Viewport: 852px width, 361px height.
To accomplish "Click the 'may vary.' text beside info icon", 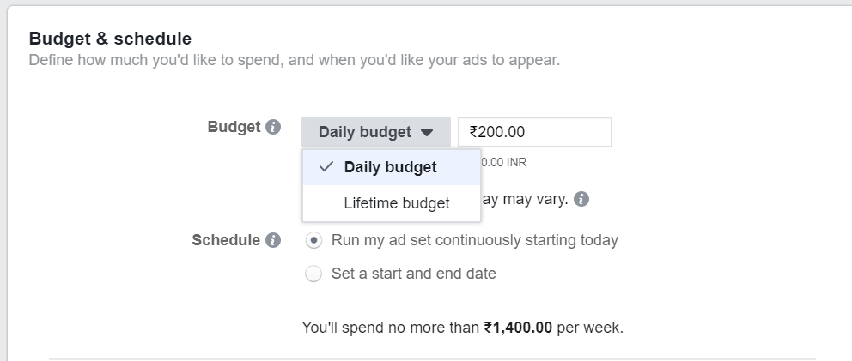I will coord(525,199).
